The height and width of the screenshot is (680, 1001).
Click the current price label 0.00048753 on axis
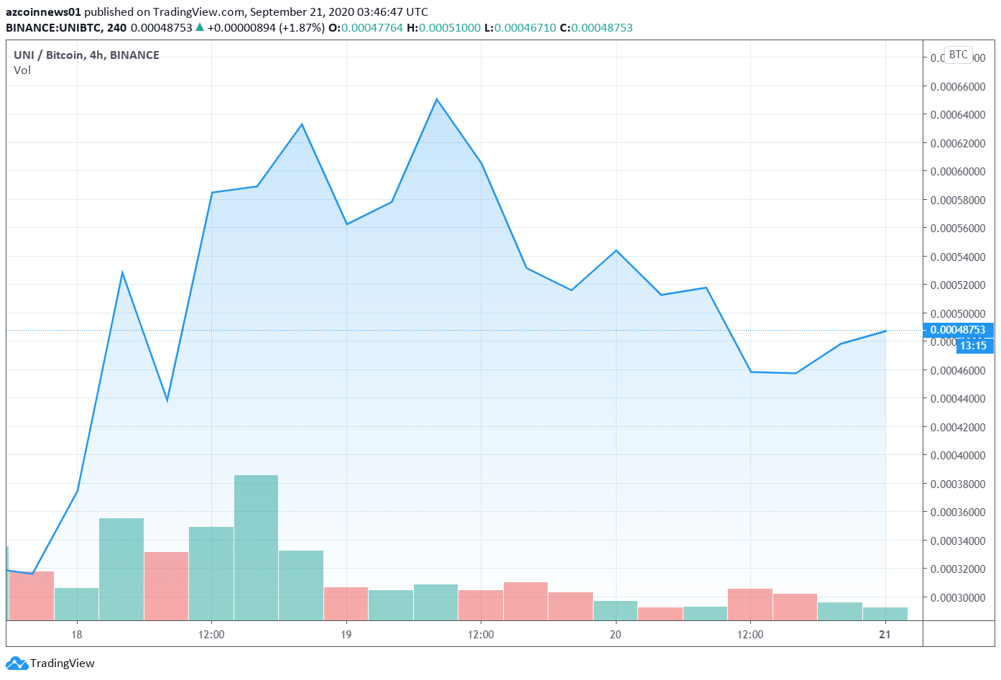tap(957, 330)
